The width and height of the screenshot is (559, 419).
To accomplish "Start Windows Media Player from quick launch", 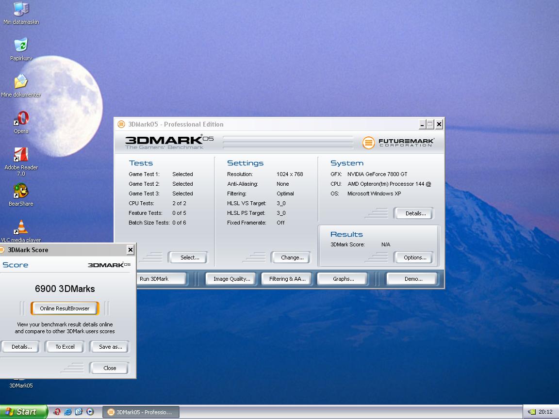I will 90,412.
